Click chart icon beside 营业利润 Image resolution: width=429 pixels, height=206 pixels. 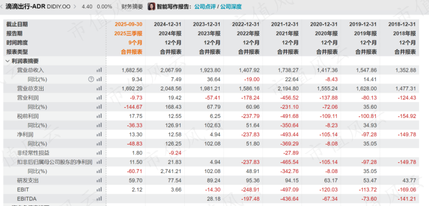tap(99, 97)
